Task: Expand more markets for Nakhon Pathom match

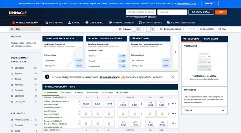Action: click(x=174, y=104)
